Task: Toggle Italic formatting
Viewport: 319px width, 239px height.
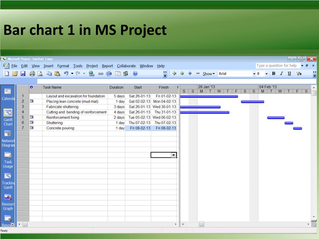Action: [x=281, y=73]
